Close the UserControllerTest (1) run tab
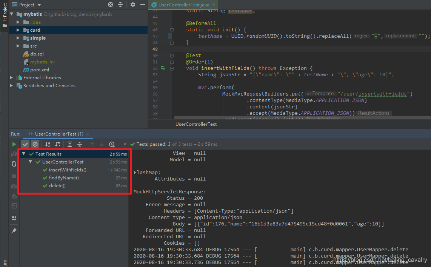Screen dimensions: 431x267 [x=88, y=134]
